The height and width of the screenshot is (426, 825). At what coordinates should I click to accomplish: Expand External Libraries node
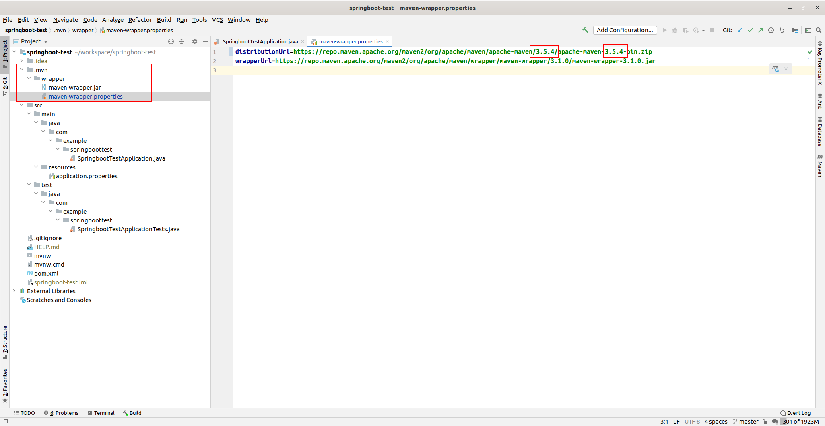14,291
